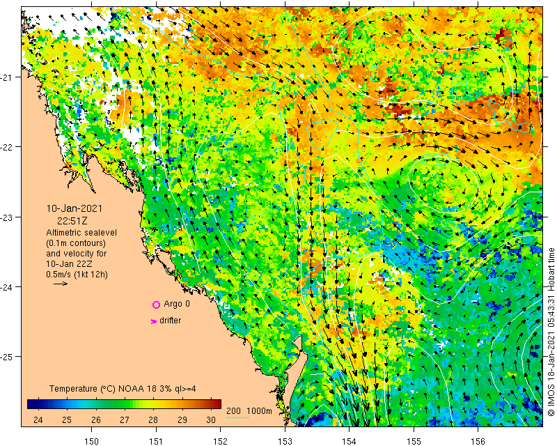Click the latitude axis label "-22"
This screenshot has height=446, width=557.
pos(7,147)
